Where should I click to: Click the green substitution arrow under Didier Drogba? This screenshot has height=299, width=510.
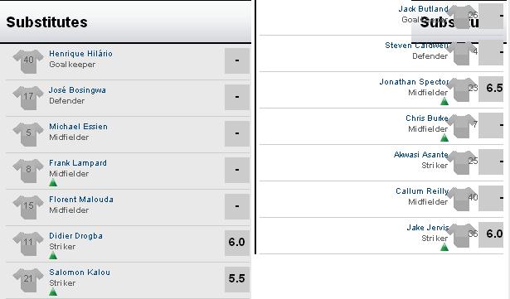pyautogui.click(x=53, y=255)
